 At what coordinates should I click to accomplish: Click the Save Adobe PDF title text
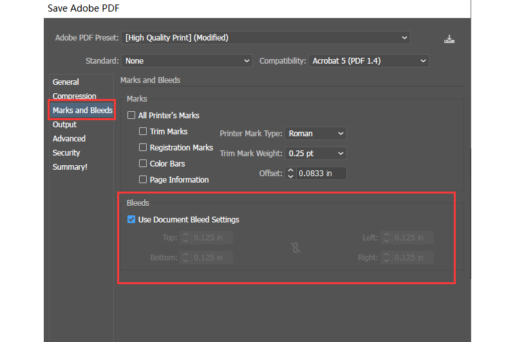(x=84, y=8)
